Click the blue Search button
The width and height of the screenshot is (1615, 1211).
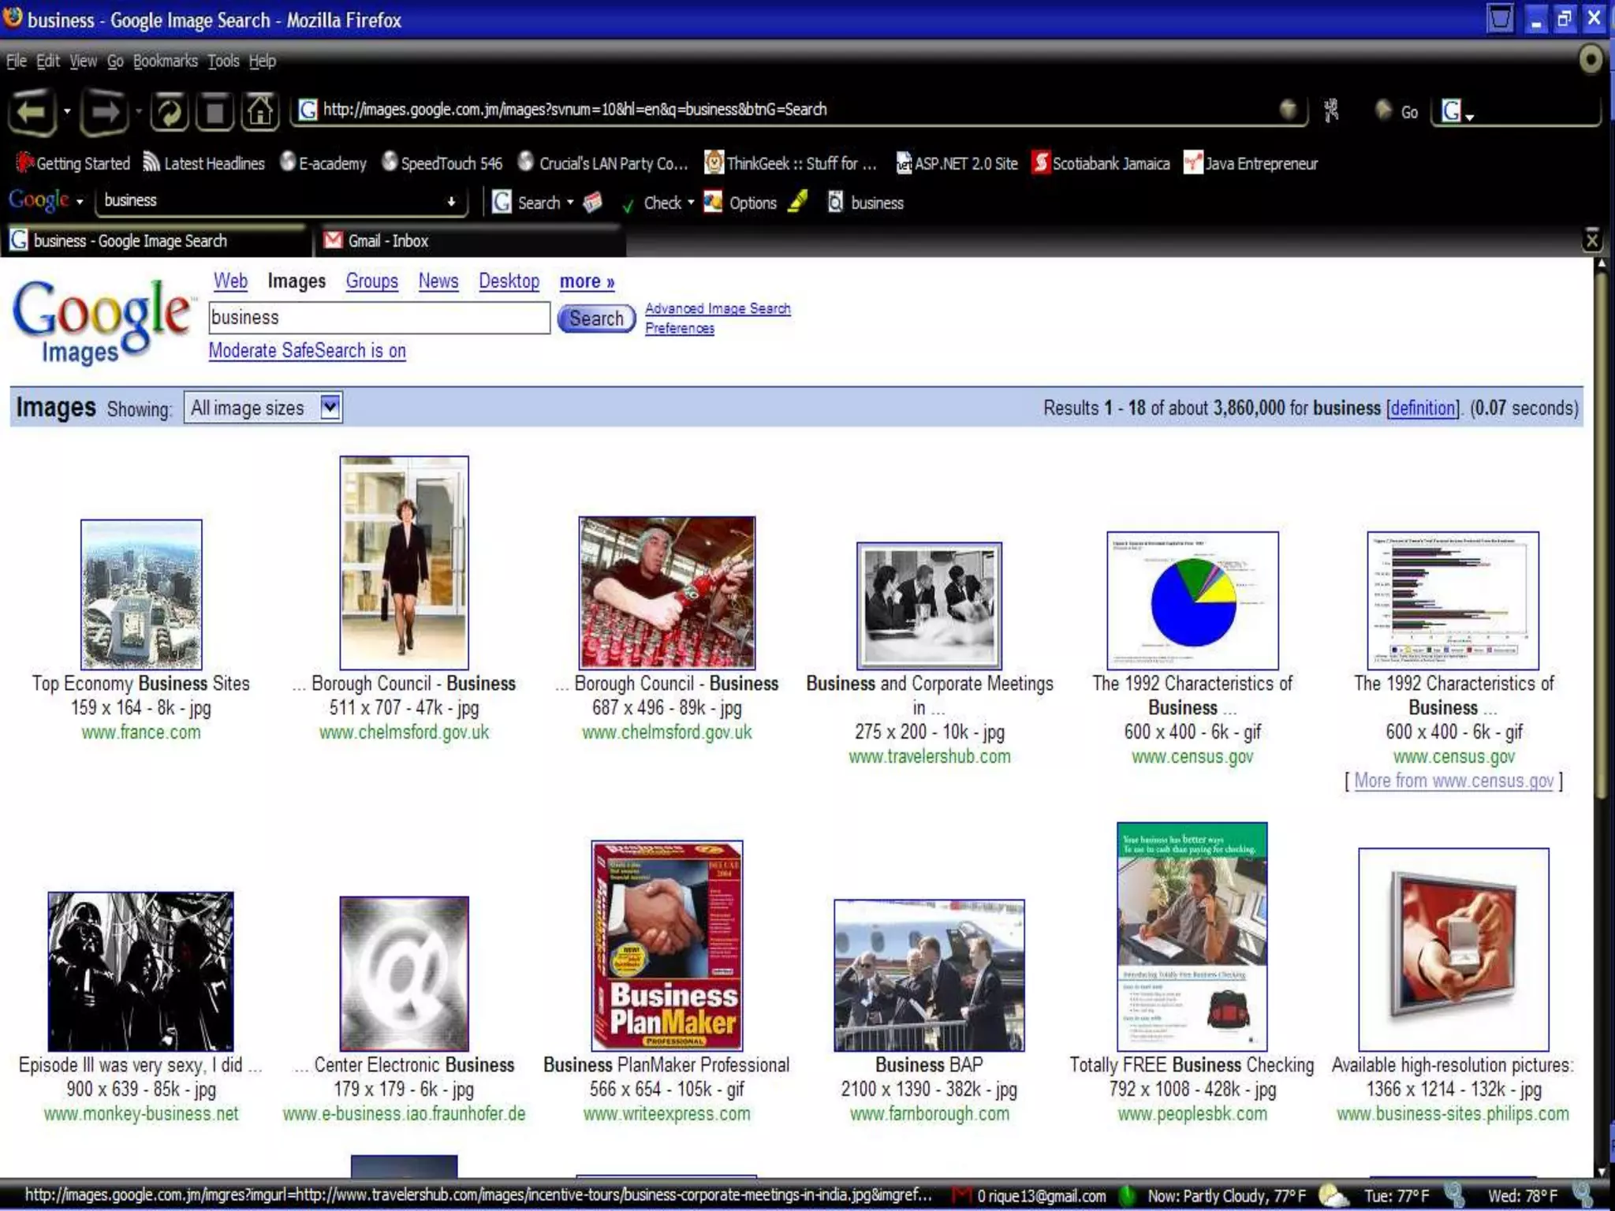pyautogui.click(x=596, y=319)
